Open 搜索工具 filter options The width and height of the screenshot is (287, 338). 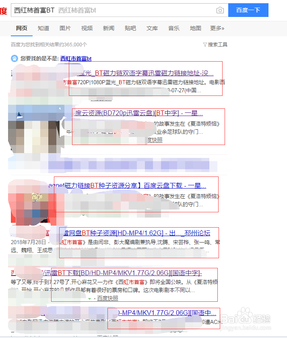(x=215, y=45)
